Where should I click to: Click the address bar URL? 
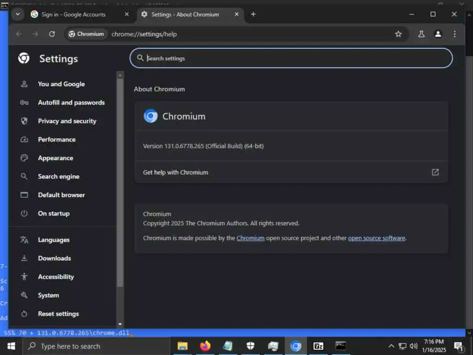point(144,34)
